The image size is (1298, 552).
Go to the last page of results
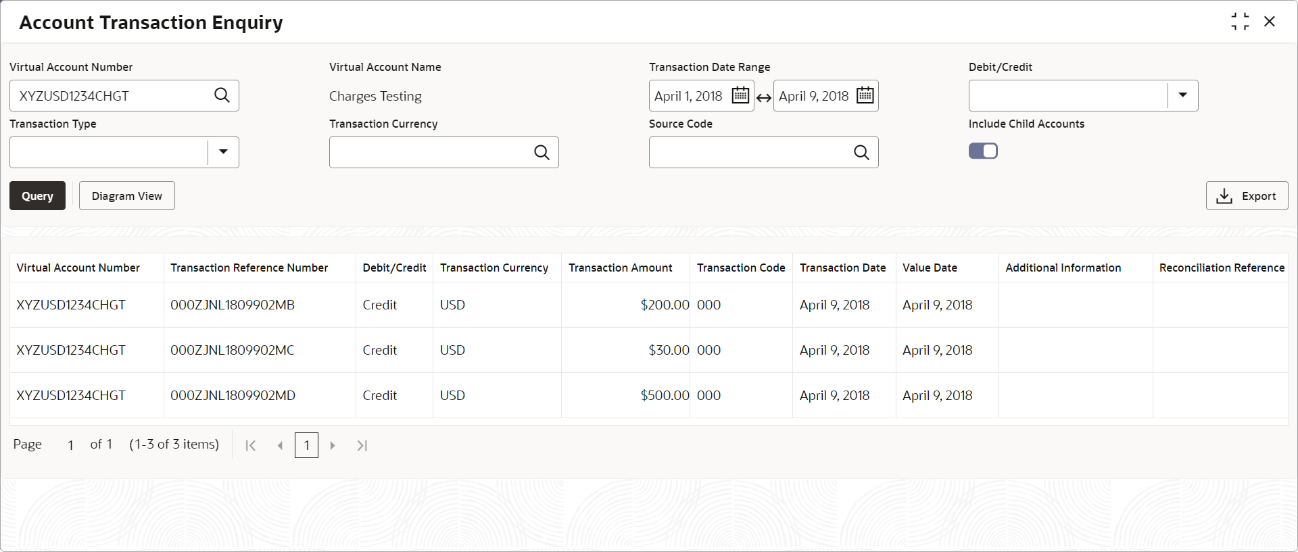coord(362,445)
